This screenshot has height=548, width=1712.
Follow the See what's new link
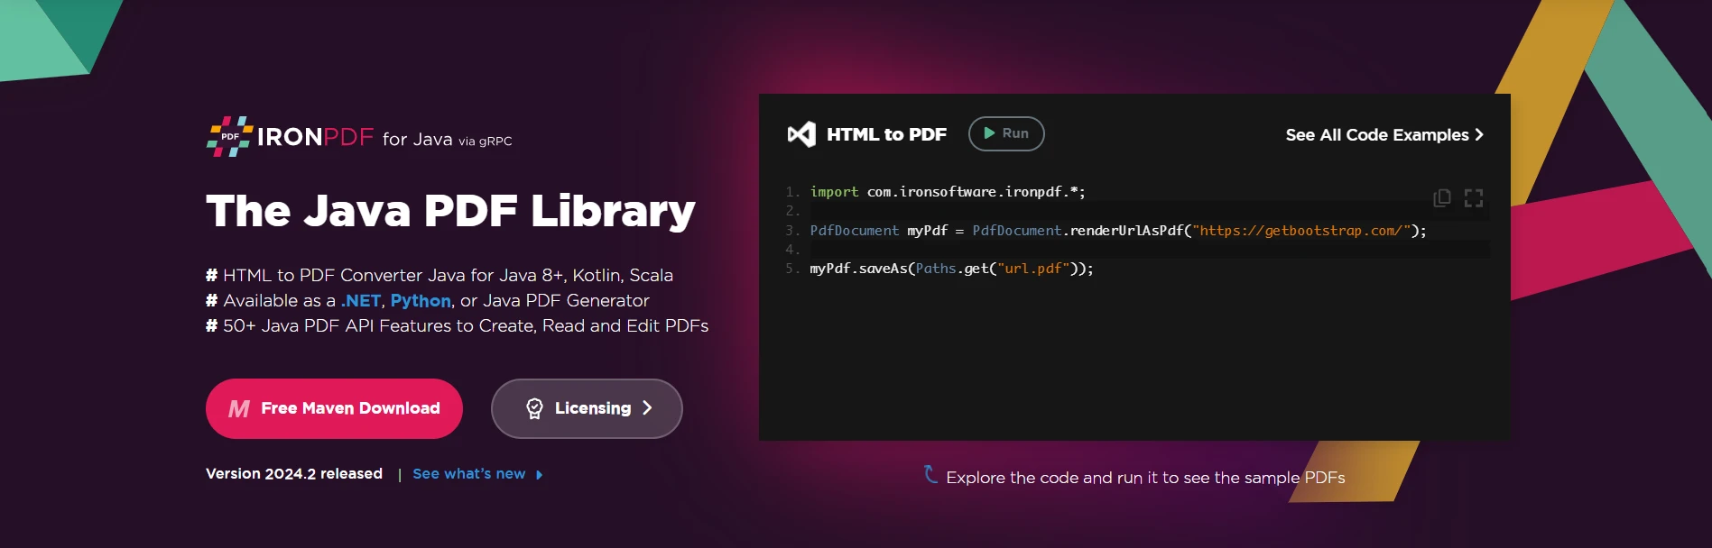click(x=477, y=474)
